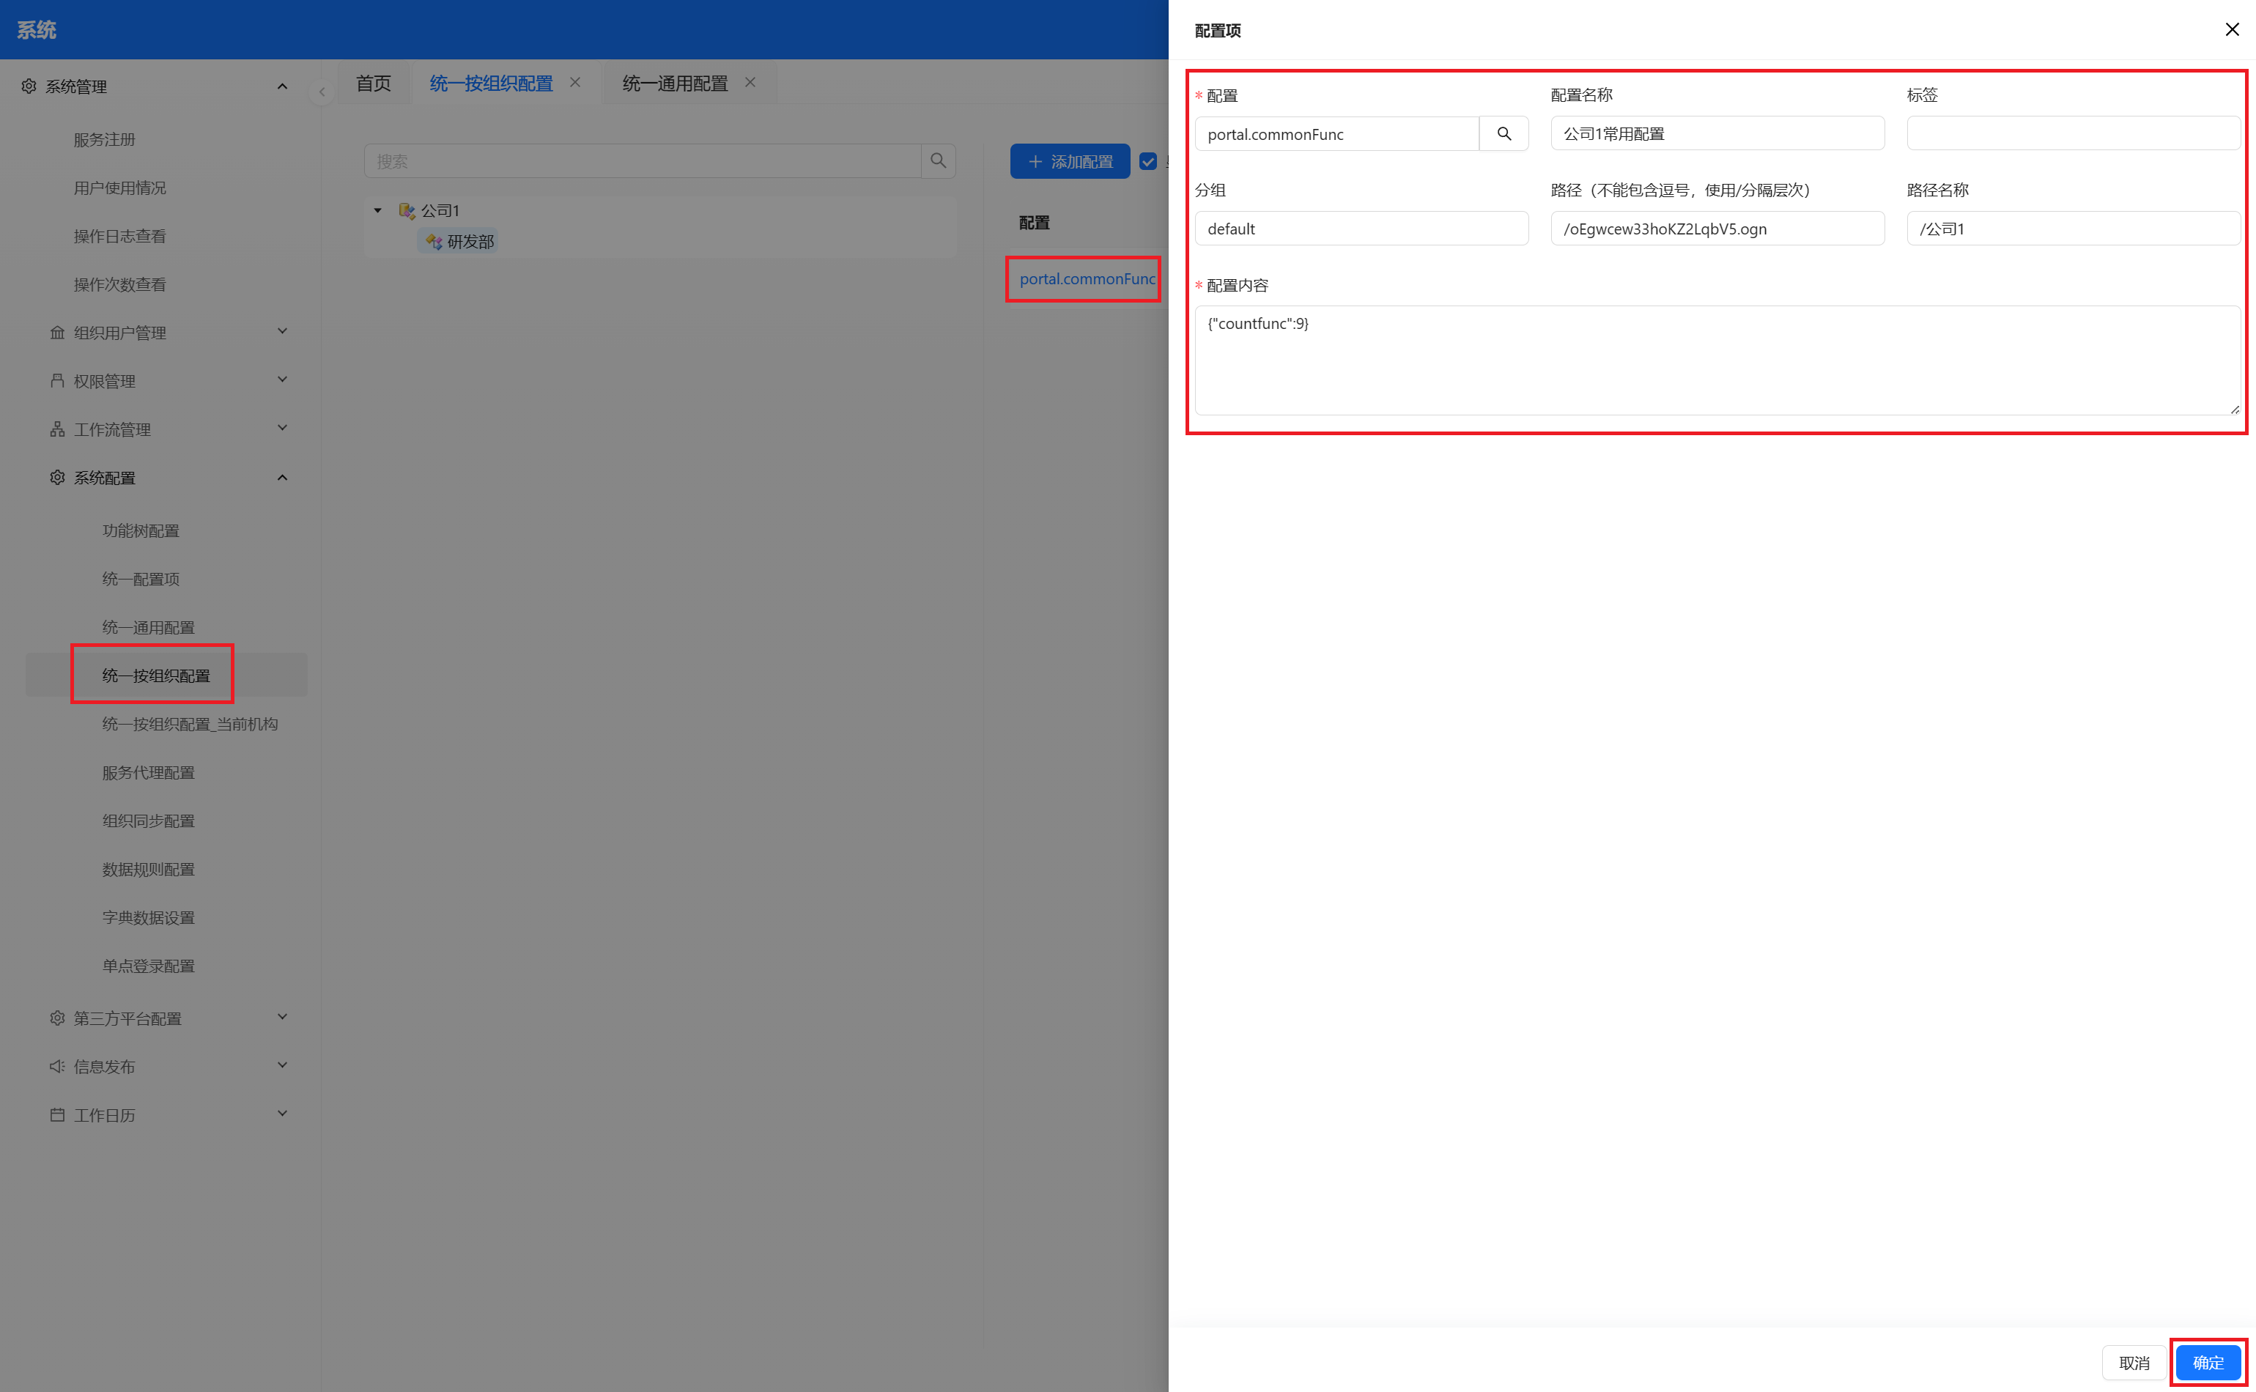Screen dimensions: 2256x1392
Task: Click the 确定 confirm button
Action: [x=2207, y=1362]
